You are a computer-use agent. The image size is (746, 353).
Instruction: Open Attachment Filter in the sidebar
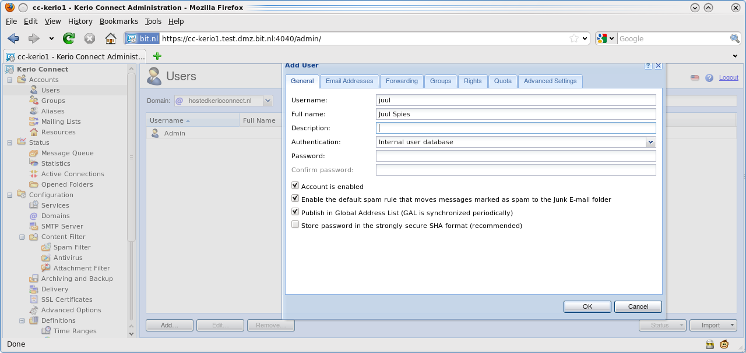[82, 268]
